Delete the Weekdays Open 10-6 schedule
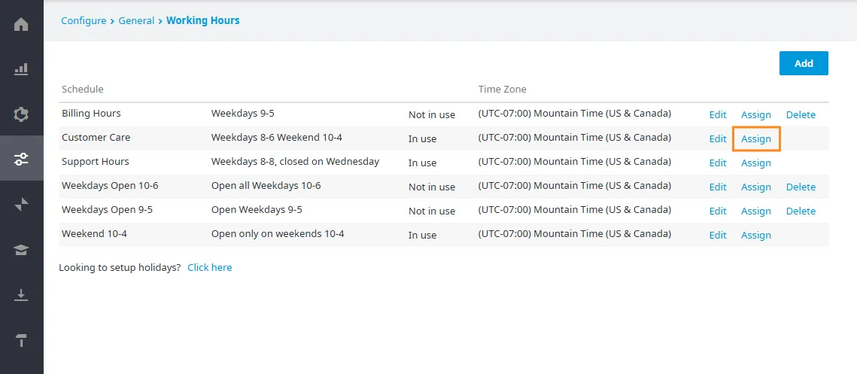Viewport: 857px width, 374px height. pos(801,187)
